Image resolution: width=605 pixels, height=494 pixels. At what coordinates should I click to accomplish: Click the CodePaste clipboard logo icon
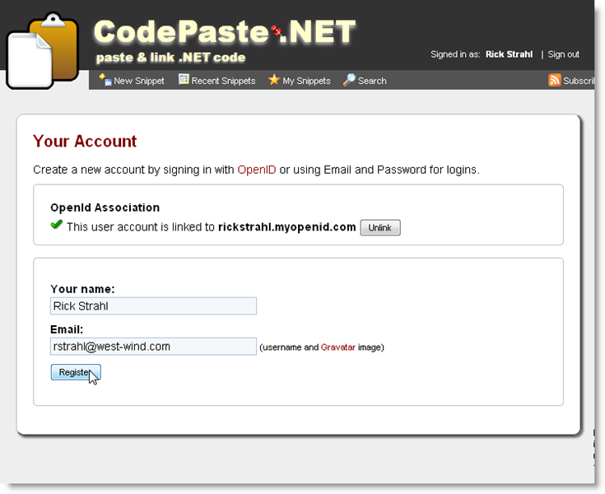(x=43, y=50)
